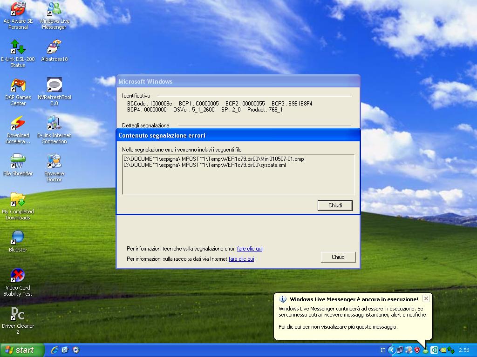Screen dimensions: 477x357
Task: Select the Albatross18 desktop icon
Action: 54,50
